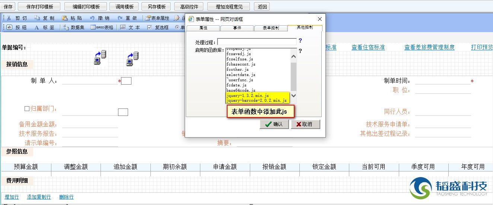Click the 制单时间 input field
Screen dimensions: 493x205
[443, 81]
